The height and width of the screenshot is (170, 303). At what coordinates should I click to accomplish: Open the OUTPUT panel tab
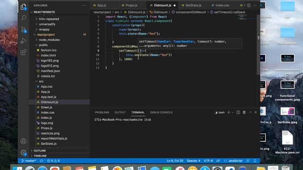[120, 112]
